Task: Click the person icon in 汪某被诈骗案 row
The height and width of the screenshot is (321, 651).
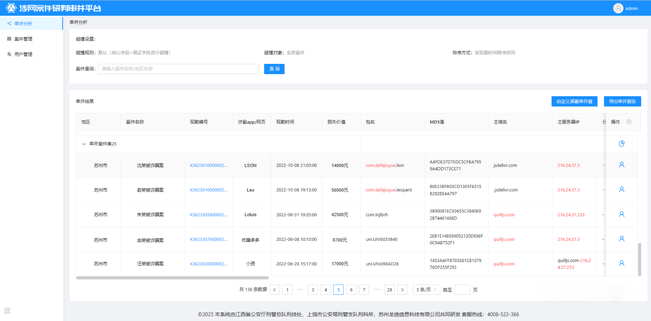Action: [621, 264]
